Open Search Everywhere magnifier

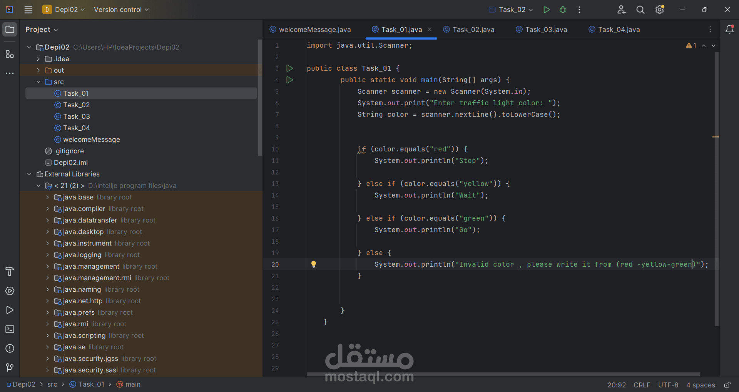(x=640, y=10)
